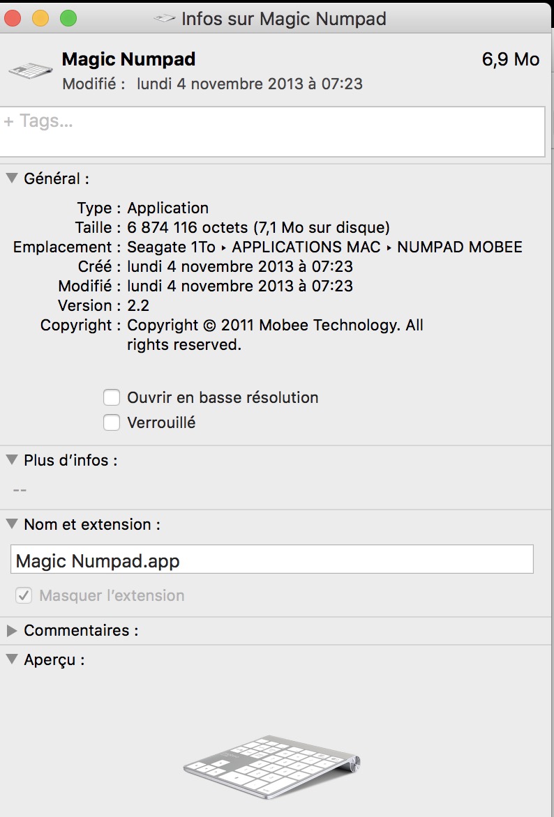Collapse the Aperçu section
Viewport: 554px width, 817px height.
pos(12,659)
